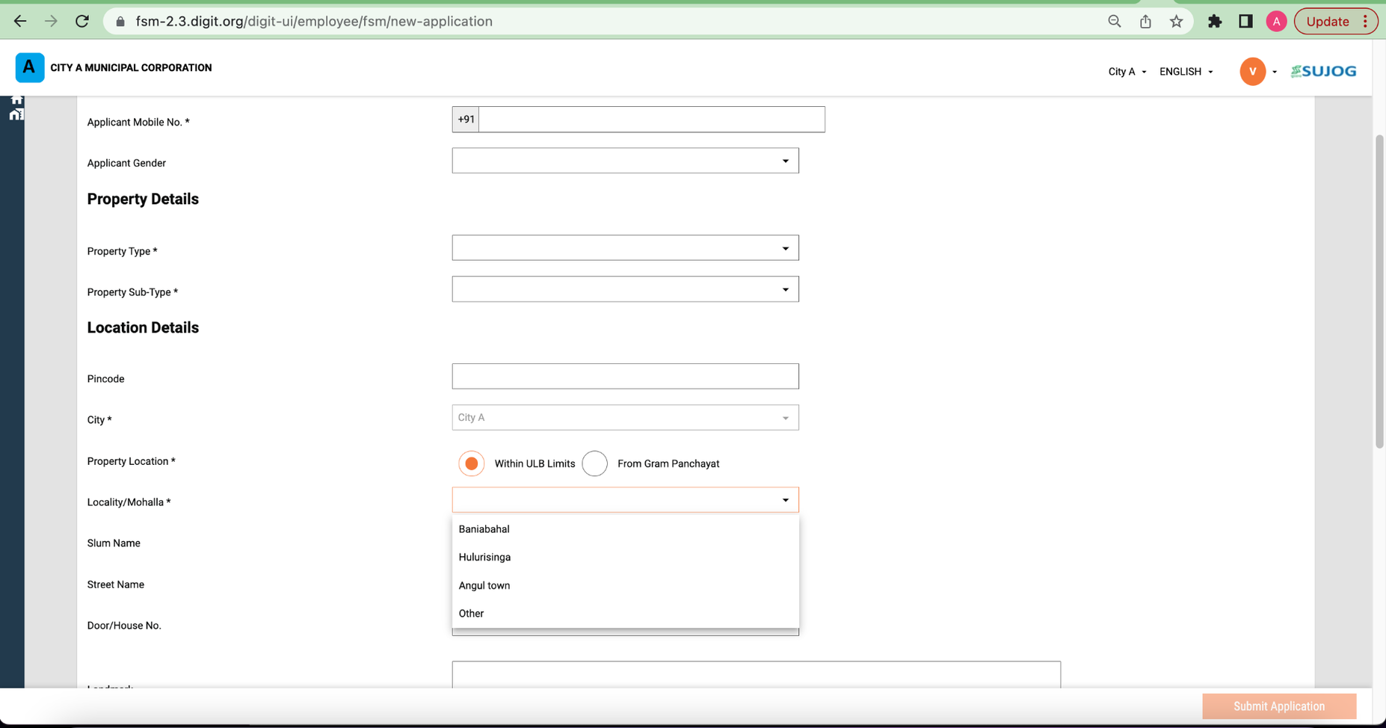
Task: Expand the Applicant Gender dropdown
Action: coord(625,161)
